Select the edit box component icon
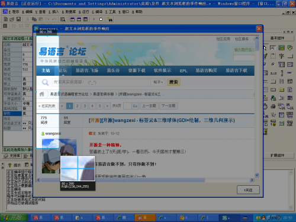296x222 pixels. click(x=273, y=47)
